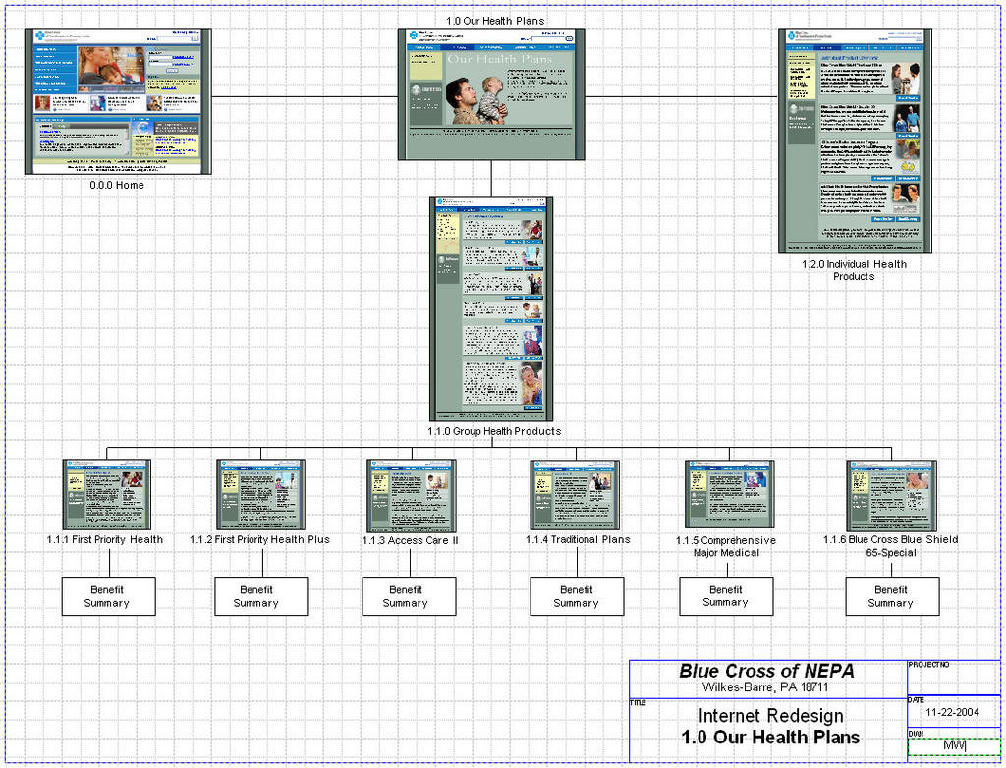Select the 0.0.0 Home page thumbnail

[x=118, y=101]
